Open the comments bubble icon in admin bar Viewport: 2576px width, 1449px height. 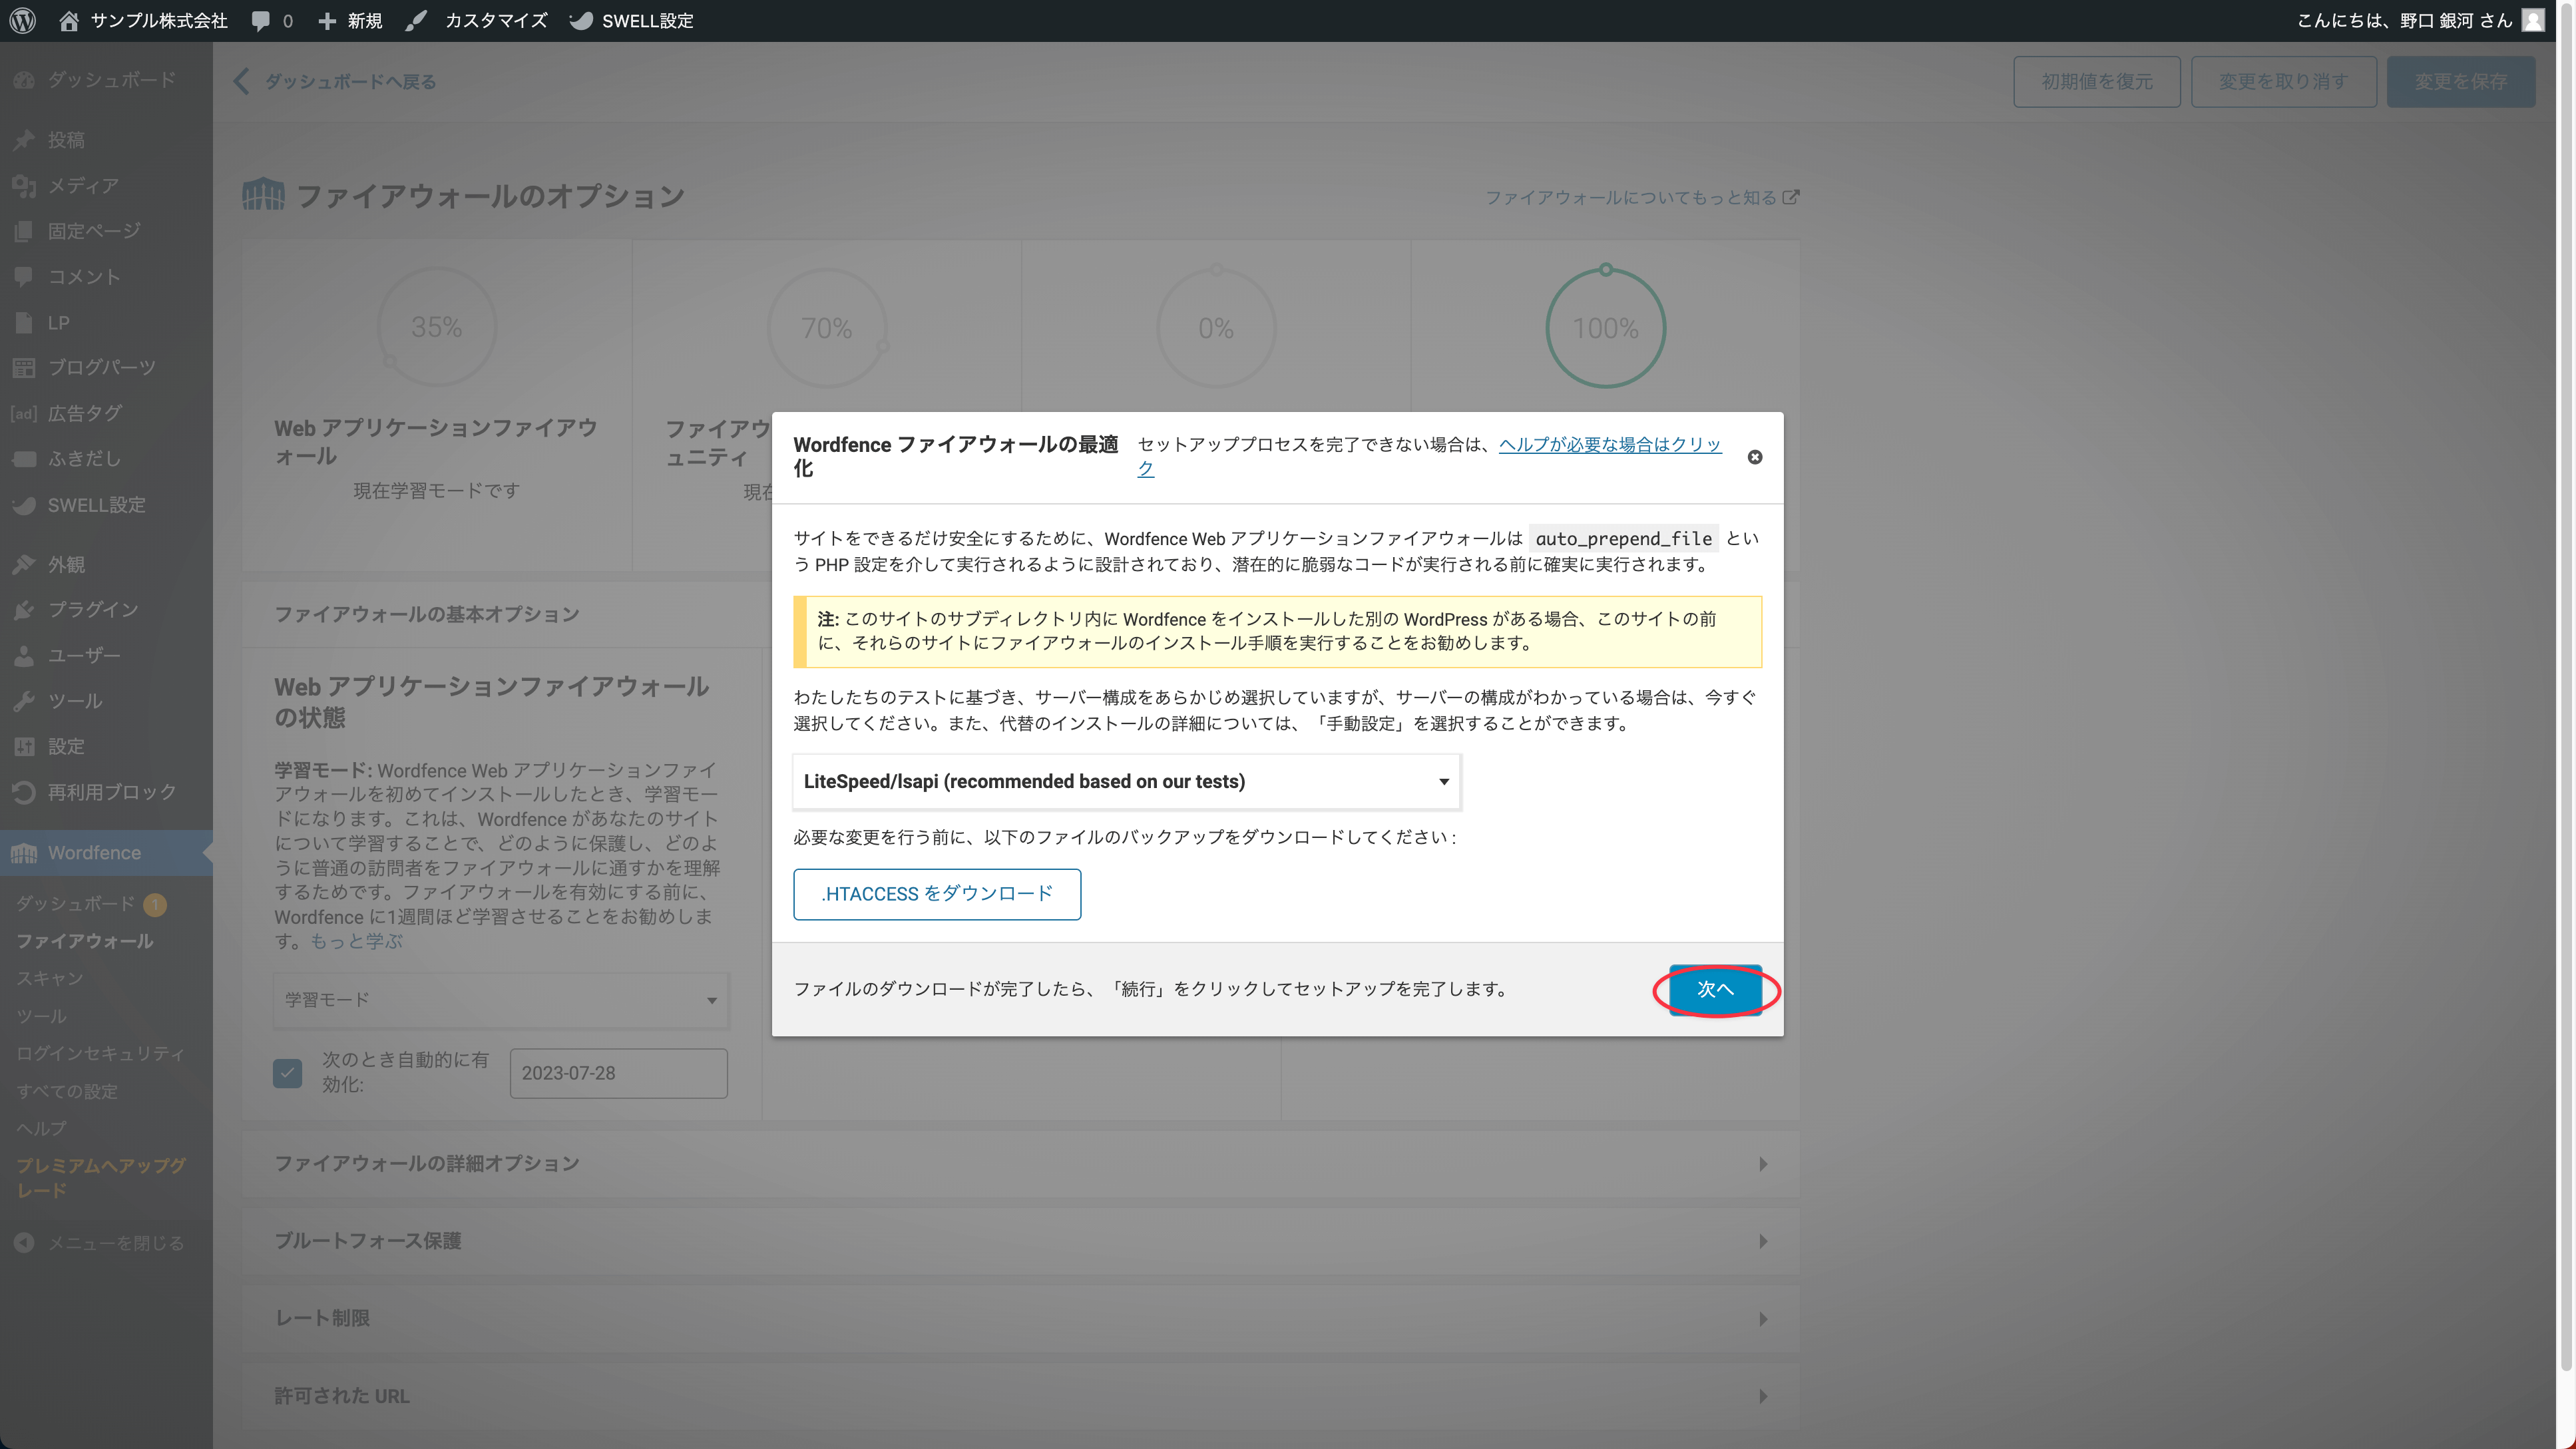pos(261,20)
